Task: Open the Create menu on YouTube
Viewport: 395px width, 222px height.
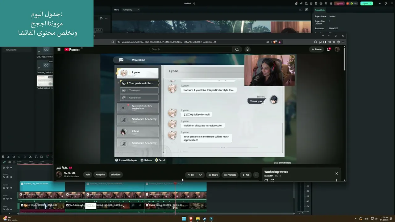Action: tap(317, 49)
